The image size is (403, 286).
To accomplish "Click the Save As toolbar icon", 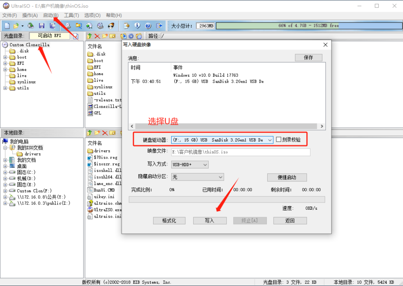I will [53, 26].
